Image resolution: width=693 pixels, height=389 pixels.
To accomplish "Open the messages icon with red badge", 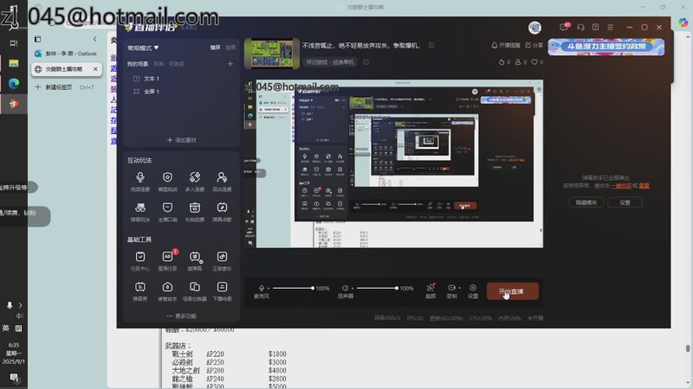I will (564, 27).
